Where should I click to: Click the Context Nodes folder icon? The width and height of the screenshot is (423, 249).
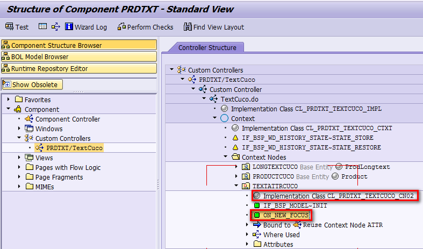pyautogui.click(x=236, y=156)
